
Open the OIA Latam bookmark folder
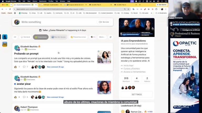tap(144, 13)
